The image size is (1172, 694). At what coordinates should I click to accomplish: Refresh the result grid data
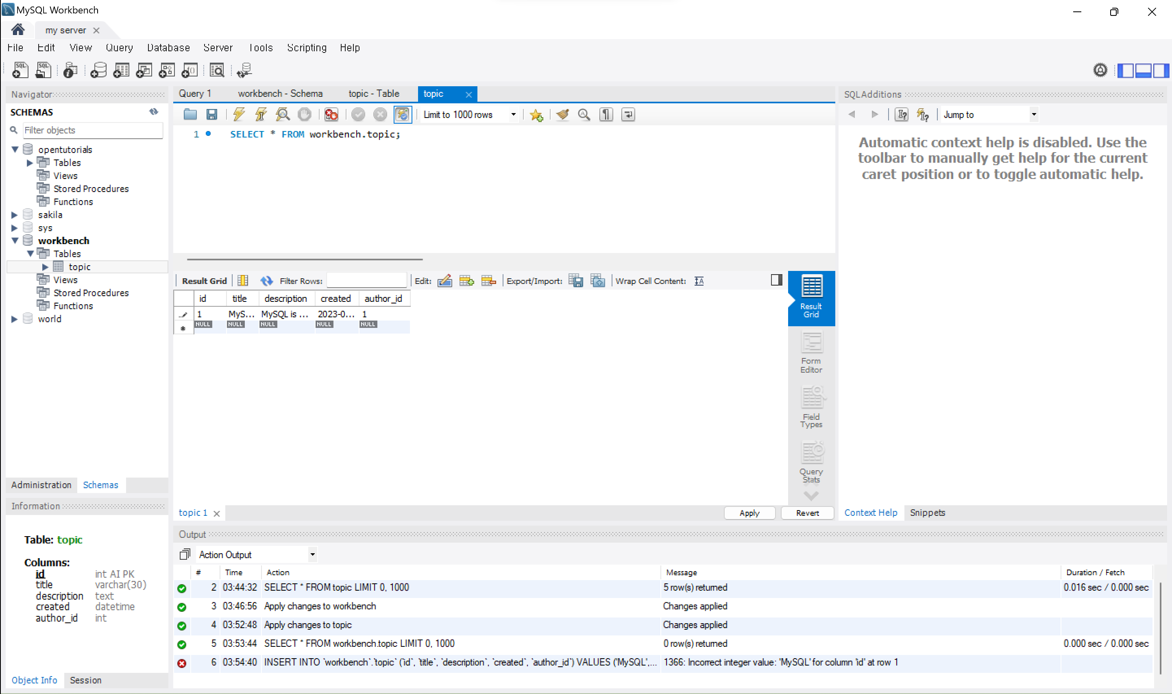point(266,281)
